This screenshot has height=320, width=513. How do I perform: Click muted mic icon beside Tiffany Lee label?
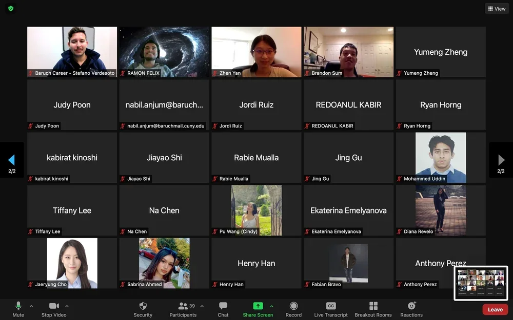[x=31, y=232]
